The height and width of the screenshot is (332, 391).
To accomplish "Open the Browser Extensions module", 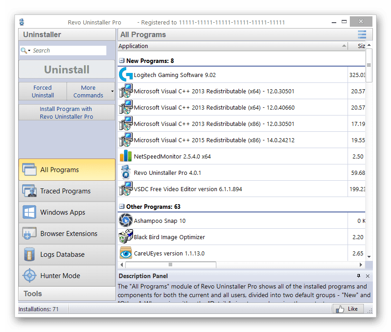I will coord(67,233).
